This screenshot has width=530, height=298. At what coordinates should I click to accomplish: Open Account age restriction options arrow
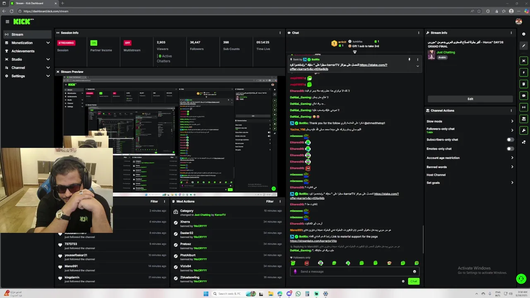tap(512, 158)
